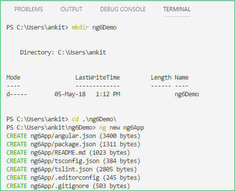Click the LastWriteTime column header
The image size is (235, 191).
coord(98,78)
